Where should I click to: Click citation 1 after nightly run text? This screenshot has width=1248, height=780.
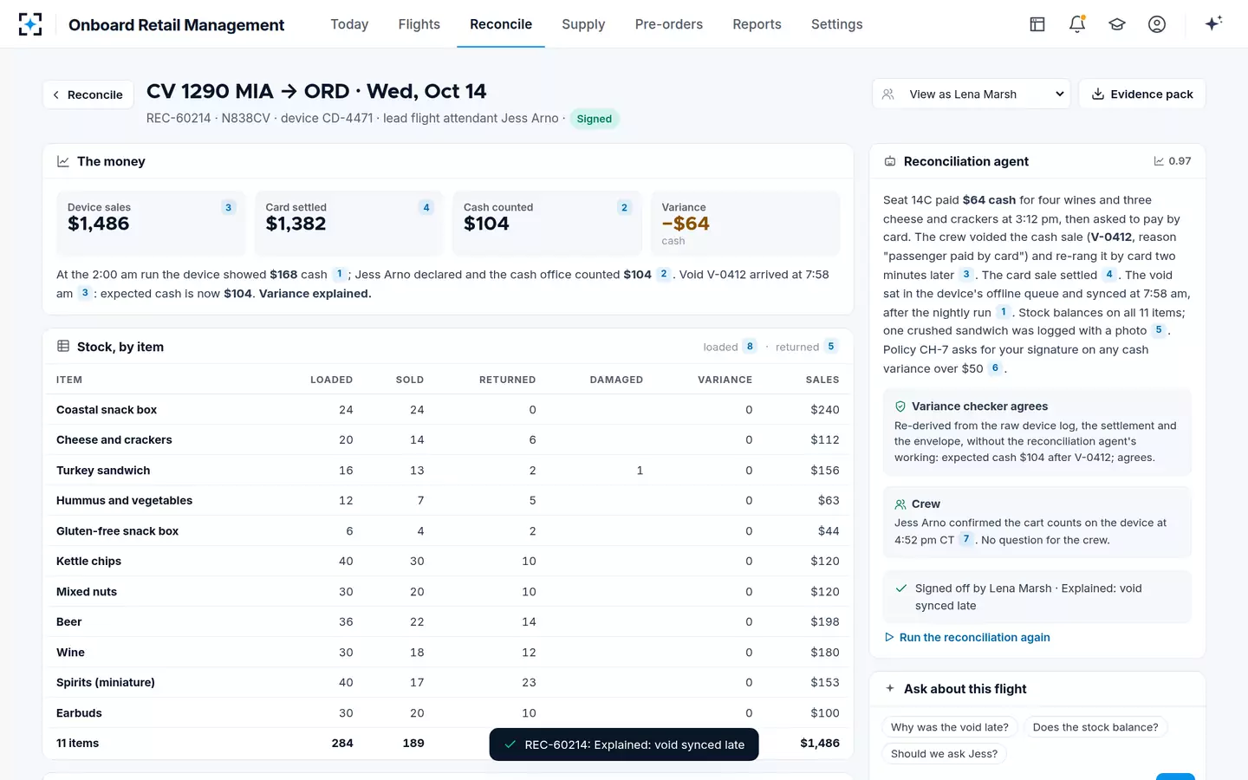(x=1004, y=312)
